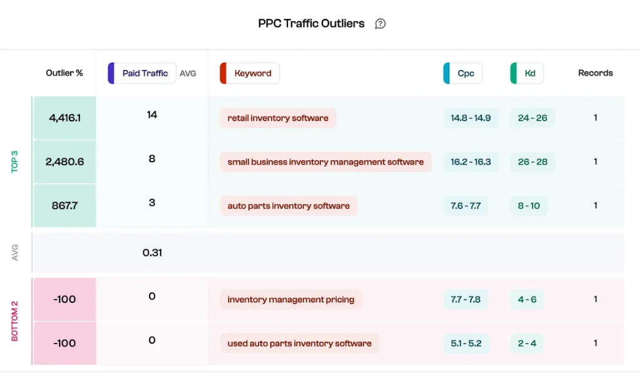Click the Records column header
This screenshot has width=641, height=373.
(595, 73)
